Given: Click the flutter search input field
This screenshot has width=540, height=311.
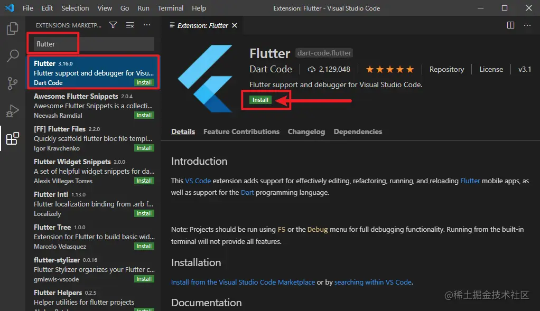Looking at the screenshot, I should (x=94, y=44).
